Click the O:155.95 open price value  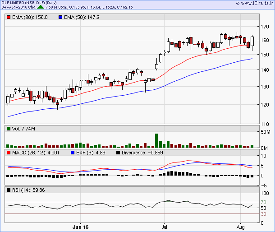tap(77, 7)
